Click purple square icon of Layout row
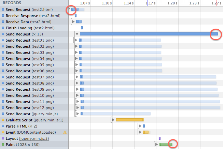This screenshot has width=223, height=149. pos(3,138)
